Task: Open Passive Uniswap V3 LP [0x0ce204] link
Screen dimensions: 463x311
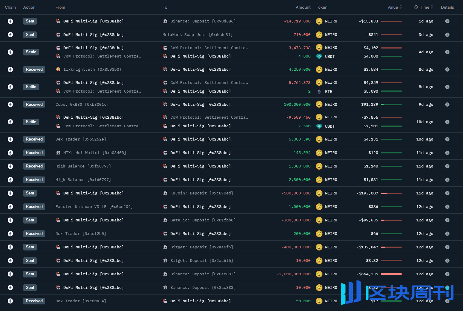Action: 94,207
